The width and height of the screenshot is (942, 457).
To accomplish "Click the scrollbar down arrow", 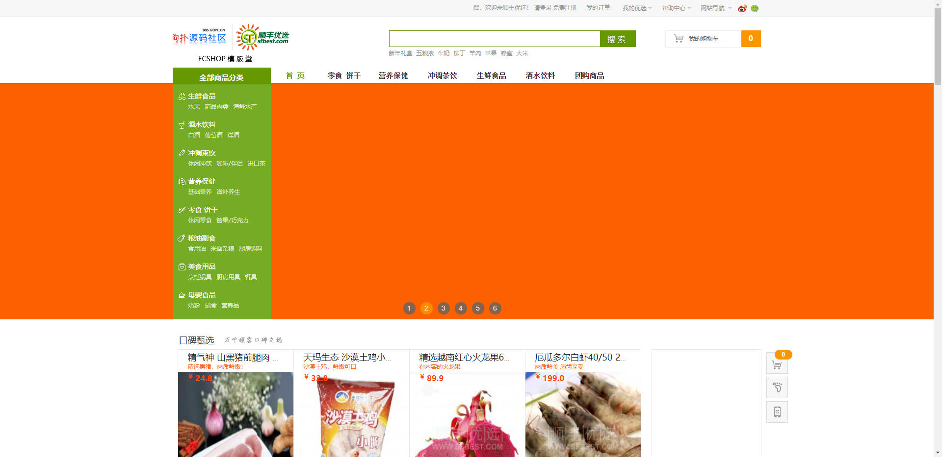I will pyautogui.click(x=938, y=453).
